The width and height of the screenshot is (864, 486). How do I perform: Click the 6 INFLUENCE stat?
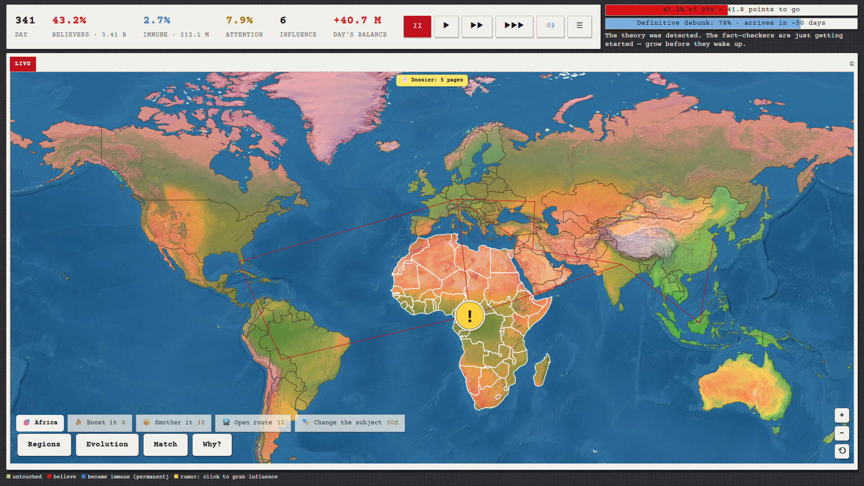[298, 27]
